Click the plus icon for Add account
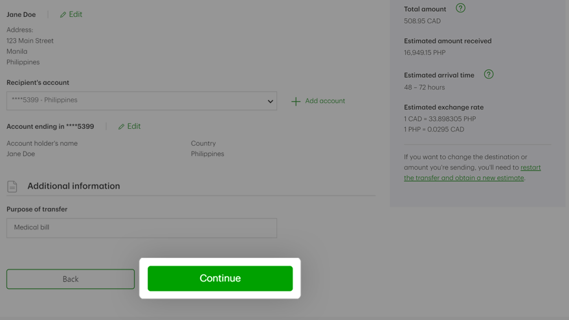Image resolution: width=569 pixels, height=320 pixels. point(296,101)
